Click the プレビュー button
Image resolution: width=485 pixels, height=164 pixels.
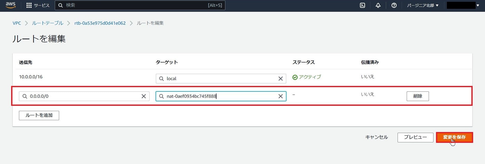(415, 137)
